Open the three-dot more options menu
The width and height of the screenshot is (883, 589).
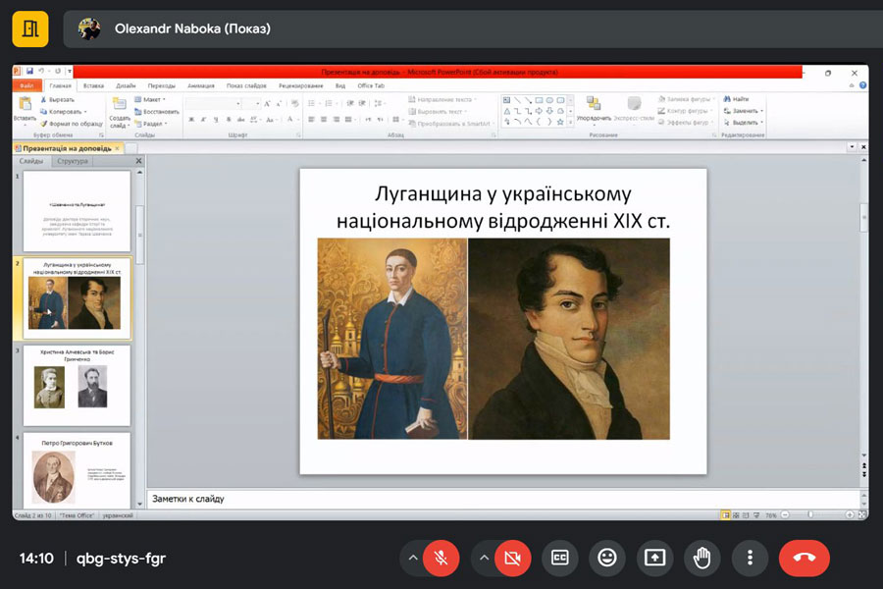(750, 558)
